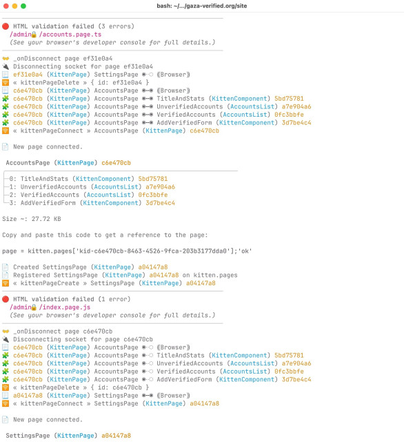Select tree row '0: TitleAndStats (KittenComponent) 5bd75781'

coord(88,179)
